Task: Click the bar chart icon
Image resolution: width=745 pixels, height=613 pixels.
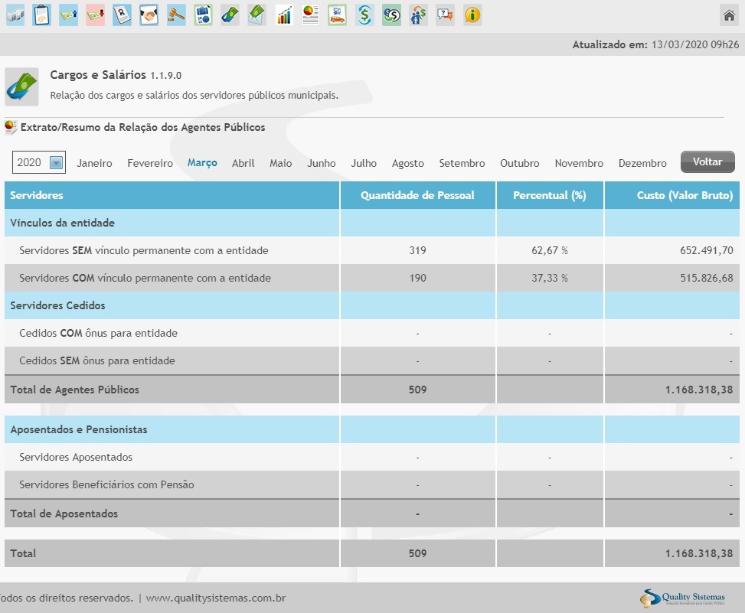Action: (284, 15)
